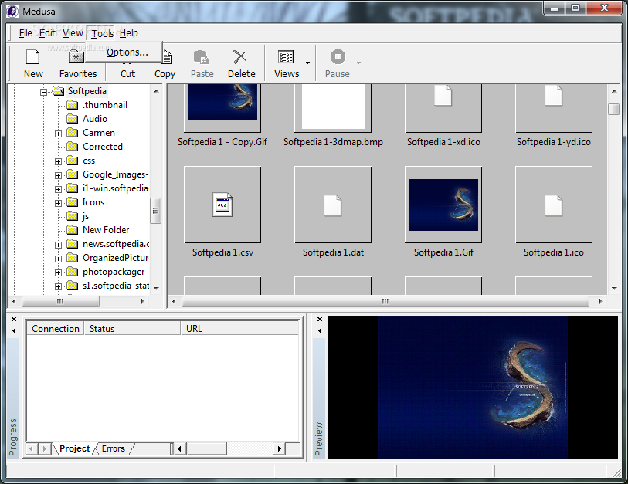Click folder tree vertical scrollbar thumb
This screenshot has height=484, width=628.
[155, 211]
